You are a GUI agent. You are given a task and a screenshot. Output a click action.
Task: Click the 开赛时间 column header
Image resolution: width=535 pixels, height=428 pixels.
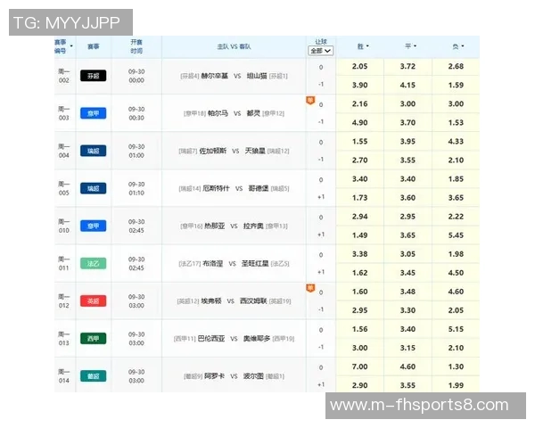(x=136, y=46)
